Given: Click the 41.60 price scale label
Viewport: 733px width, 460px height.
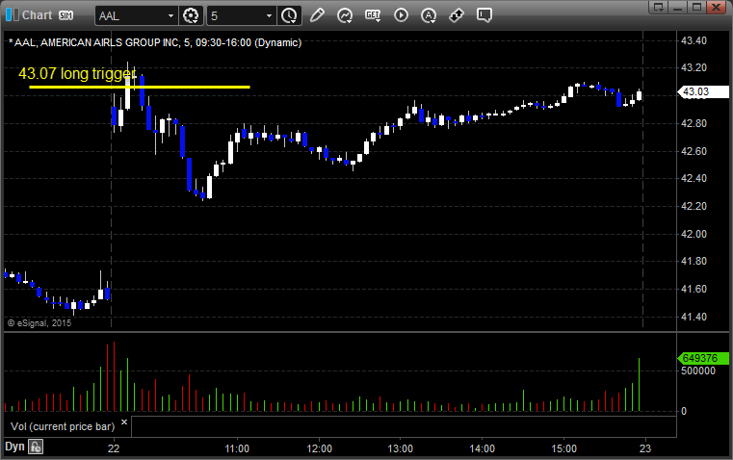Looking at the screenshot, I should [694, 289].
